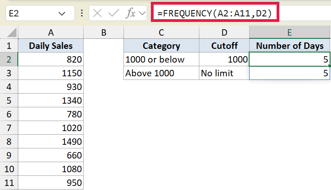Click the 'Number of Days' header cell
Screen dimensions: 331x190
289,46
